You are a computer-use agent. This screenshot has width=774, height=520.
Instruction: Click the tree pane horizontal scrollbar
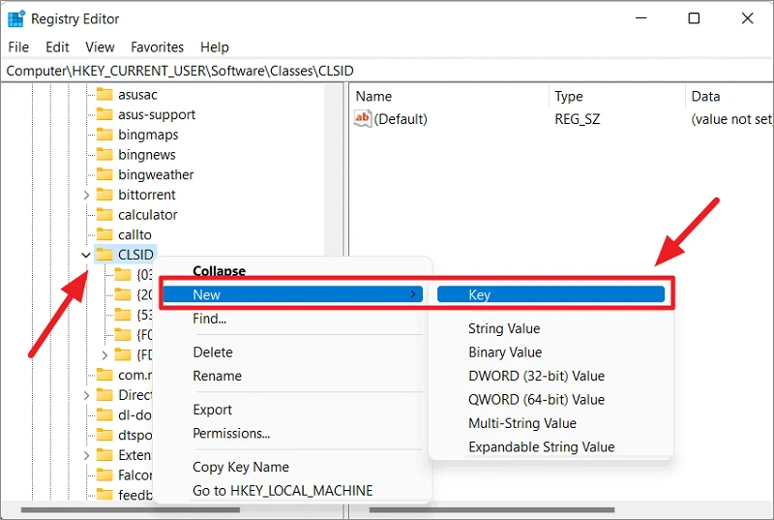[x=131, y=509]
